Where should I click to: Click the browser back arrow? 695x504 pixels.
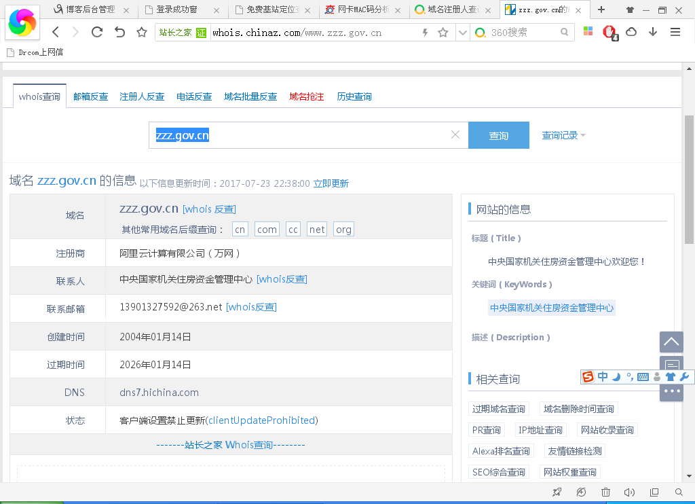(x=56, y=32)
